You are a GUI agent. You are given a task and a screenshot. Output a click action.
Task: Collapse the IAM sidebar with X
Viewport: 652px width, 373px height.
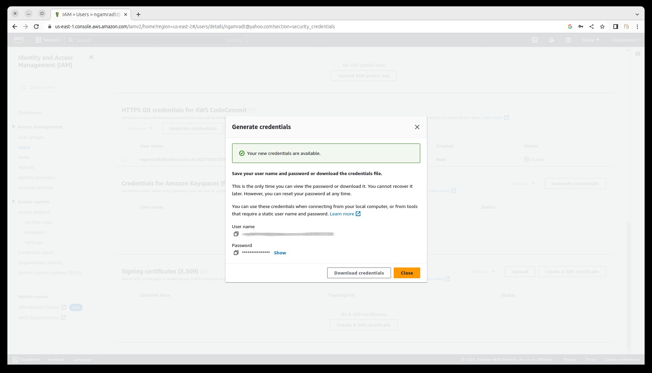click(91, 57)
